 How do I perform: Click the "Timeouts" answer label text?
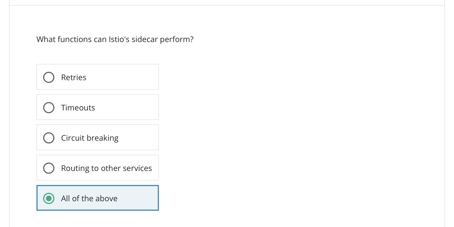78,108
